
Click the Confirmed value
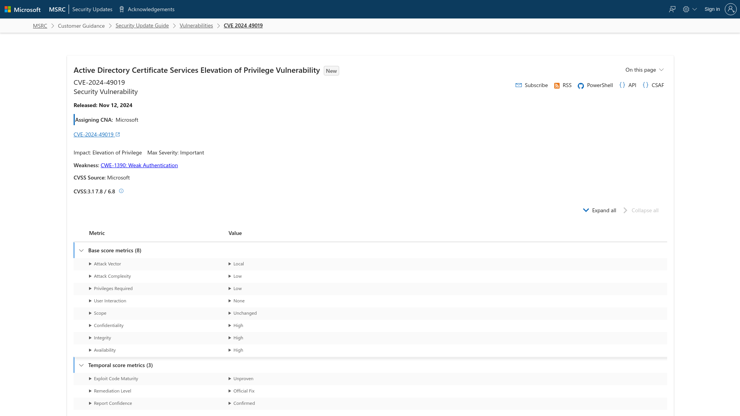[244, 403]
